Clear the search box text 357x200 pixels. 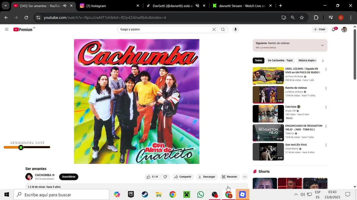coord(214,29)
